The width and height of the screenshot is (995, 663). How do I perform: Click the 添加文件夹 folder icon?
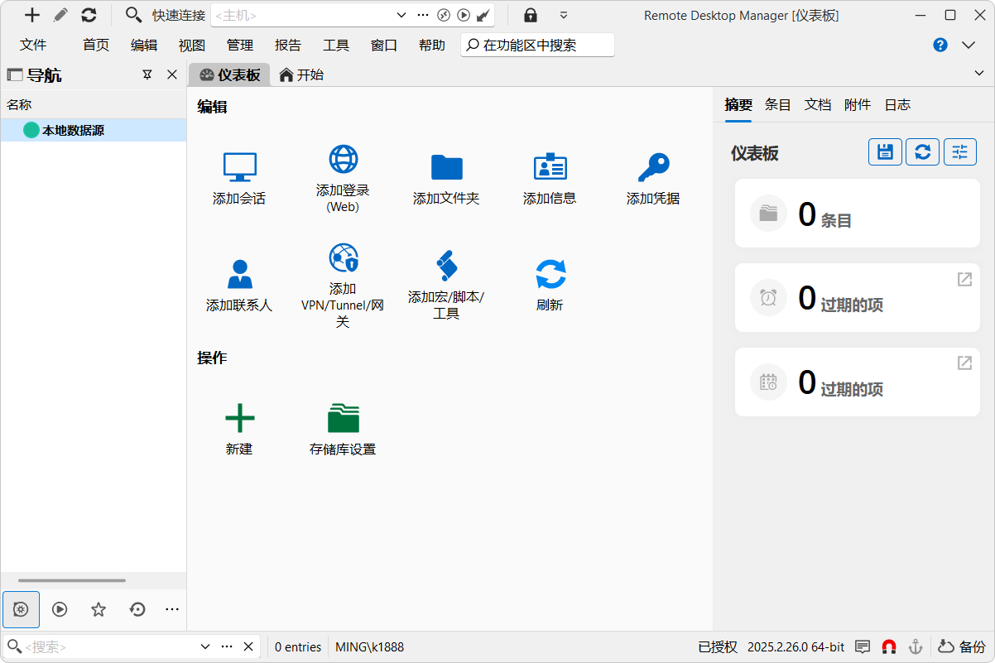pos(446,166)
